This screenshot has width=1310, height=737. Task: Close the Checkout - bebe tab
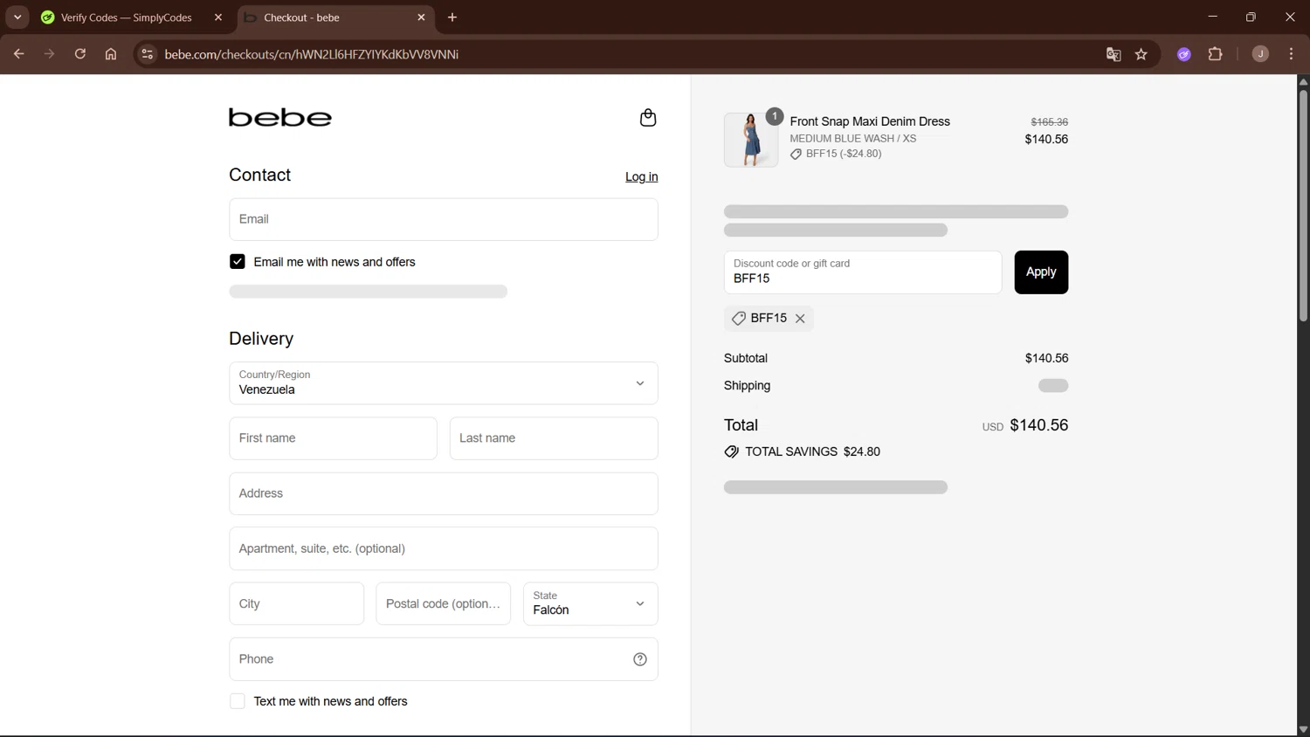(422, 17)
